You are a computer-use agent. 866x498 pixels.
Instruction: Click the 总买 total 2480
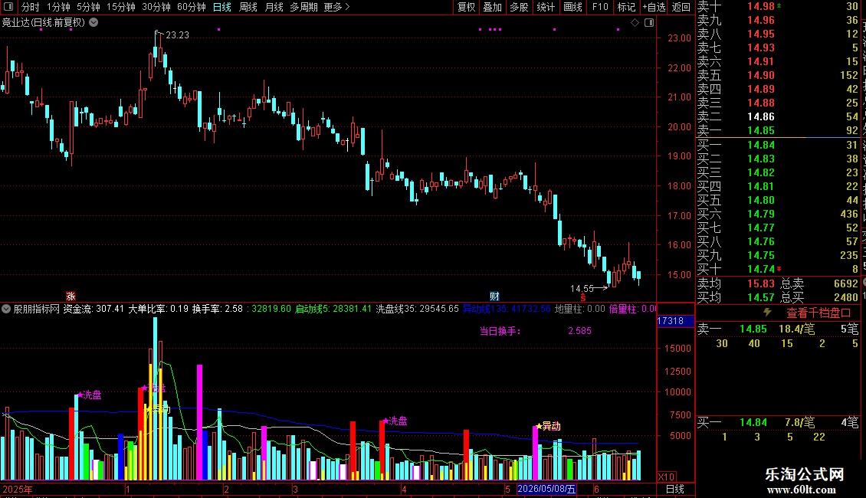point(845,297)
